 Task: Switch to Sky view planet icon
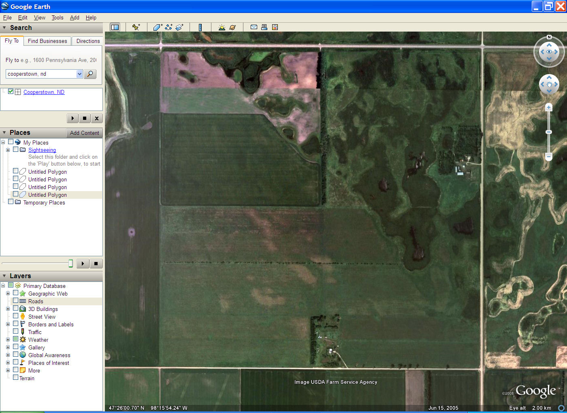coord(232,27)
